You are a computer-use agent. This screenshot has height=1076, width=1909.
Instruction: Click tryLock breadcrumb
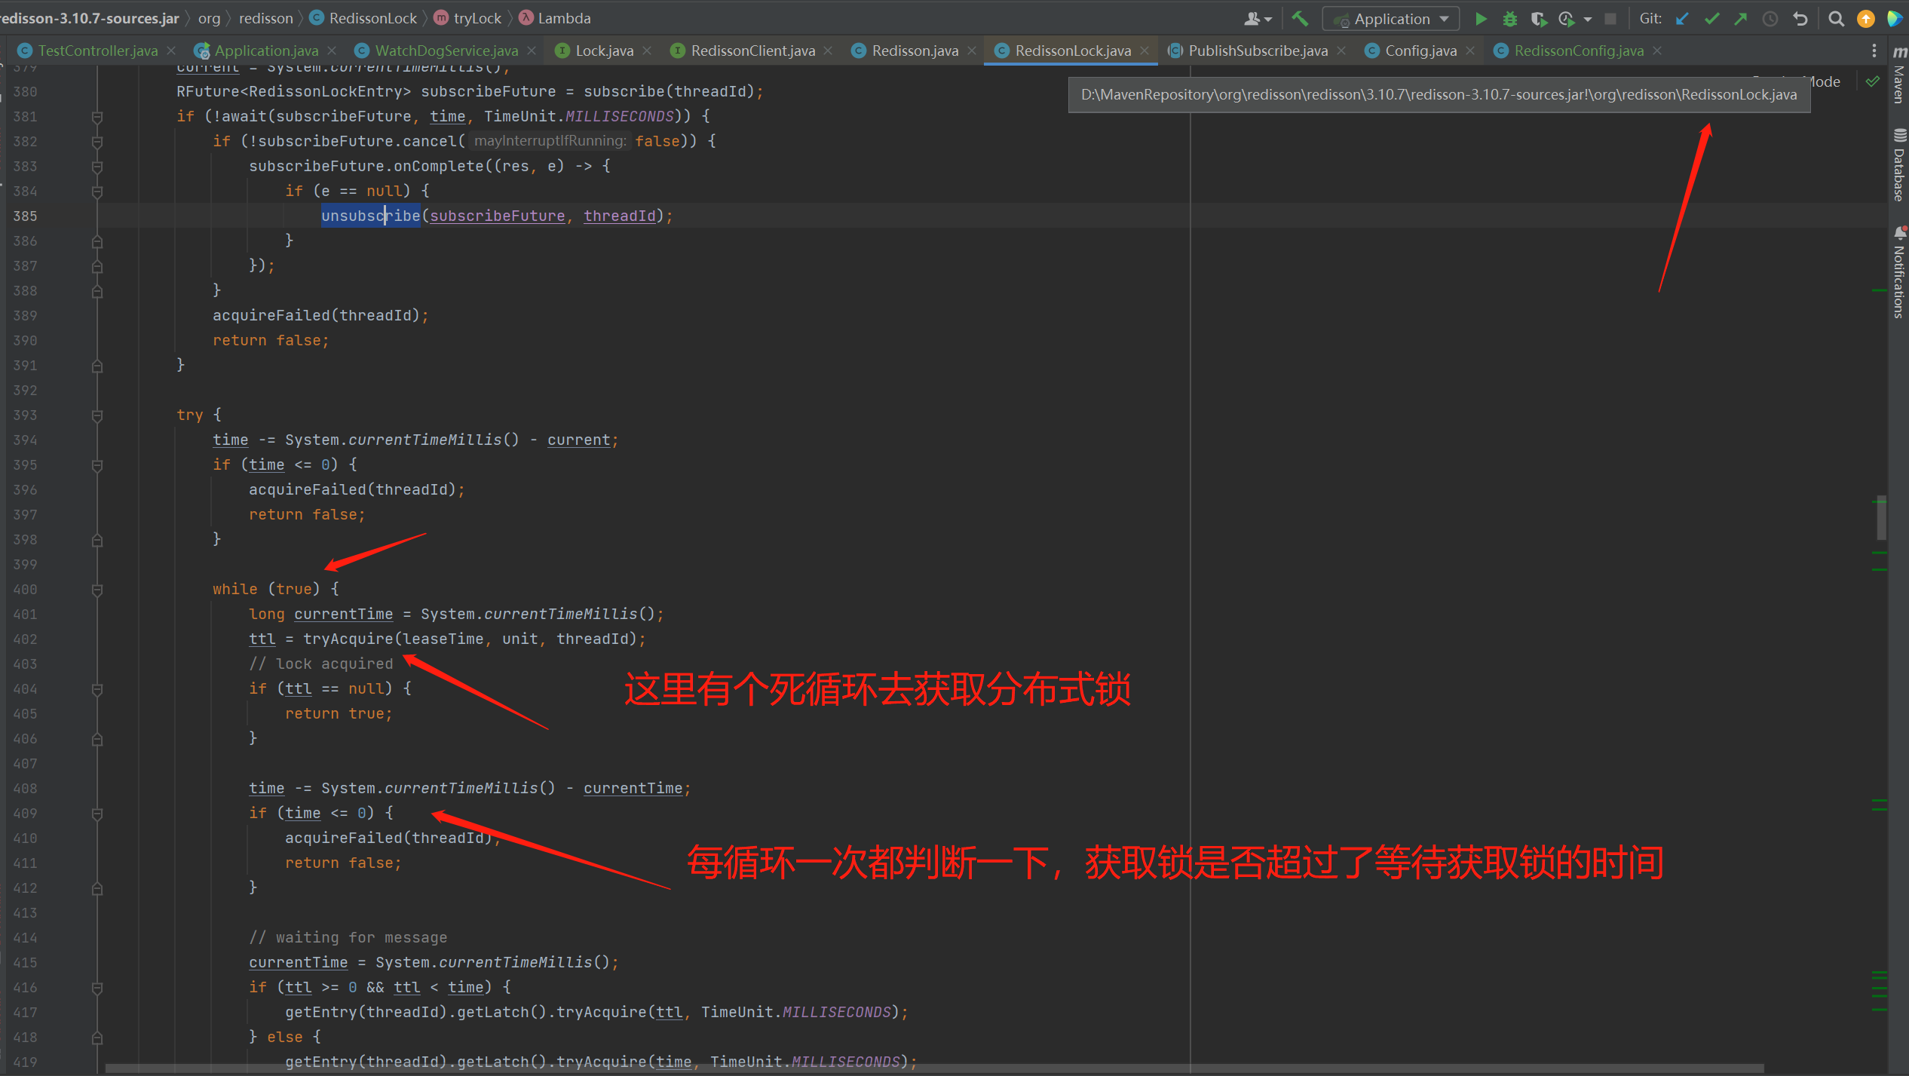[467, 18]
